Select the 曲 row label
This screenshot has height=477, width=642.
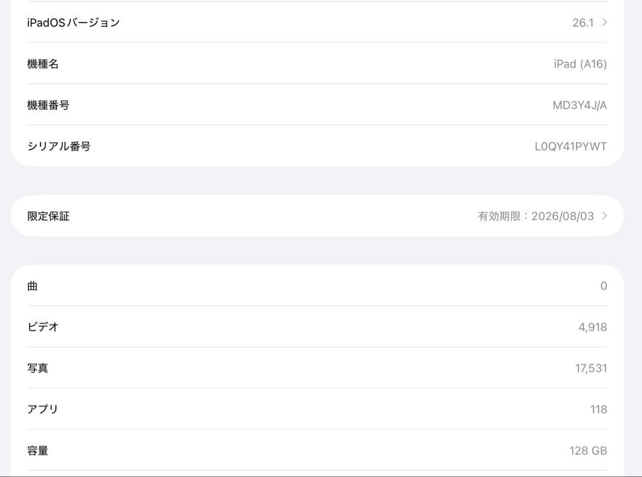point(33,286)
